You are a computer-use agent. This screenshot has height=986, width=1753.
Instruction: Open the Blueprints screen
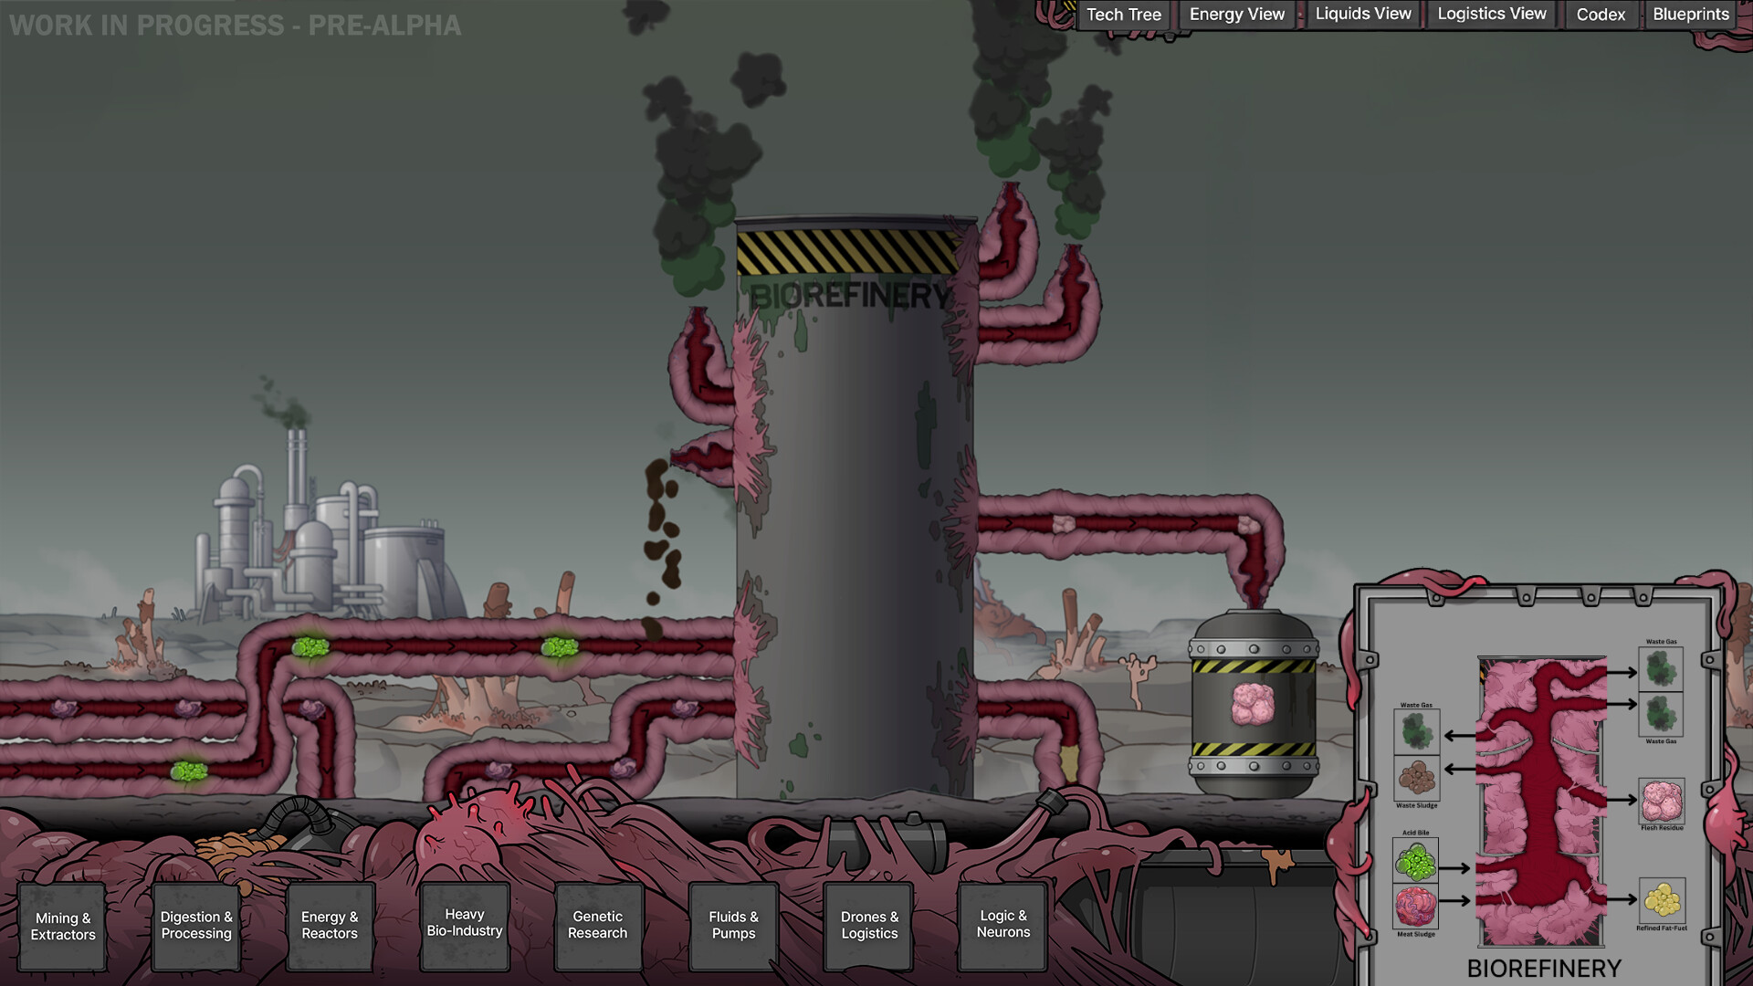[x=1692, y=14]
